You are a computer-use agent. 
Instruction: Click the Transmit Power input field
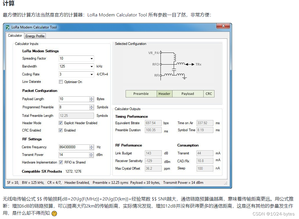pos(74,155)
